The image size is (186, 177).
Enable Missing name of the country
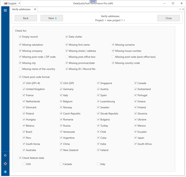coord(20,69)
